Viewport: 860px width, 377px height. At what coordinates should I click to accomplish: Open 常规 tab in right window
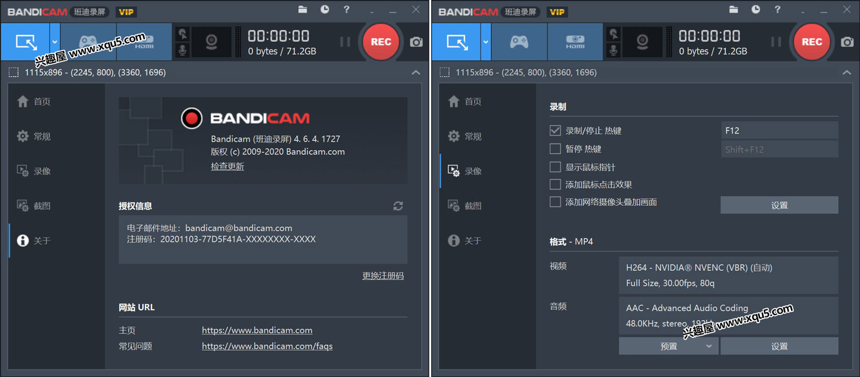[x=488, y=137]
